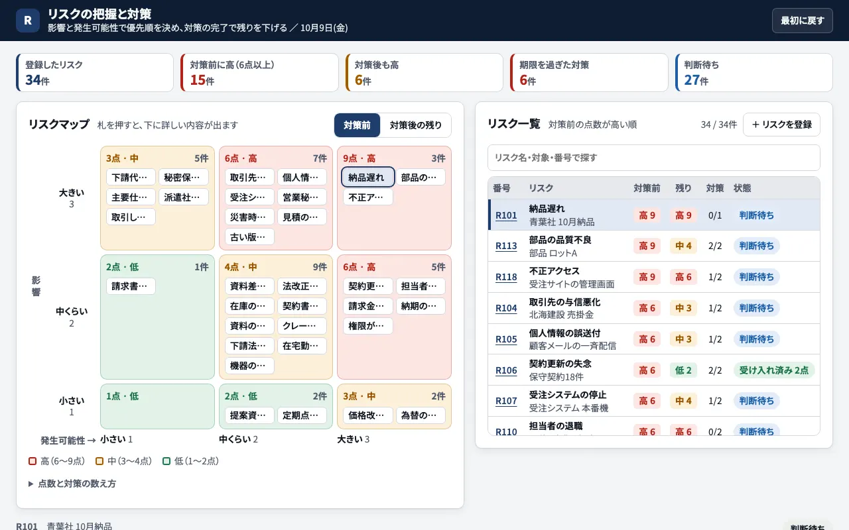Click the 機器の… chip in 4点 cell
The image size is (849, 530).
coord(249,366)
